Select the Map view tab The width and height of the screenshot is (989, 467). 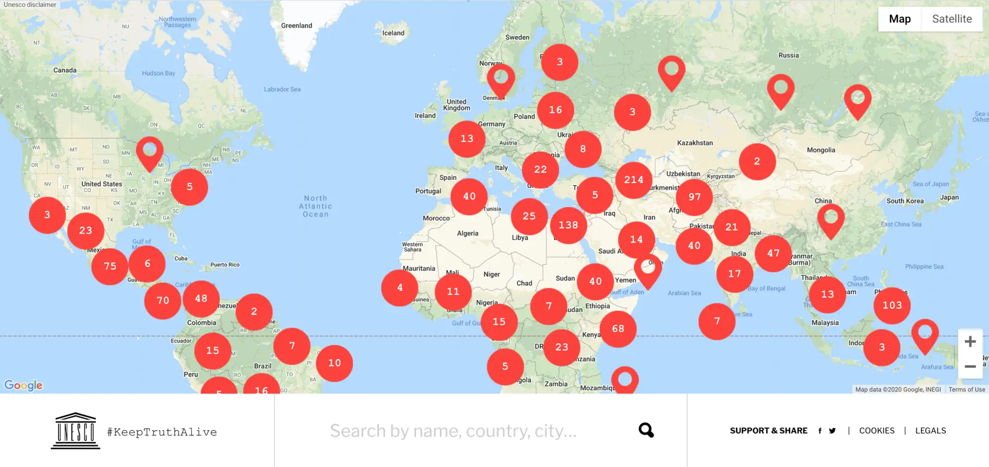point(899,19)
